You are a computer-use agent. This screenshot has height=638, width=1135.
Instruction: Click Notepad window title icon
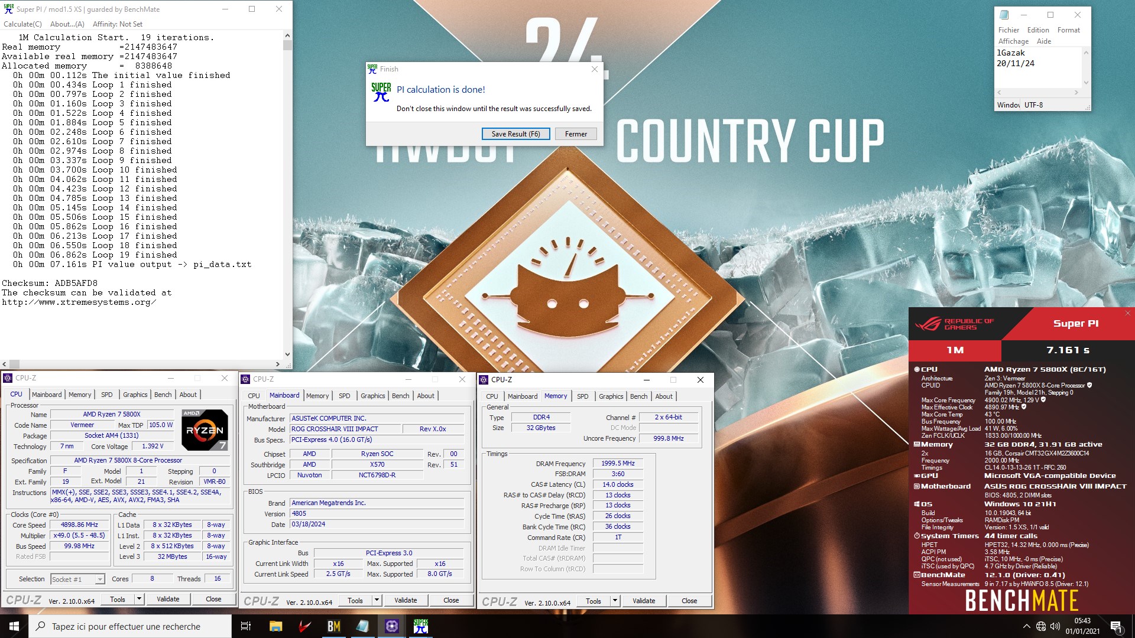pos(1004,15)
